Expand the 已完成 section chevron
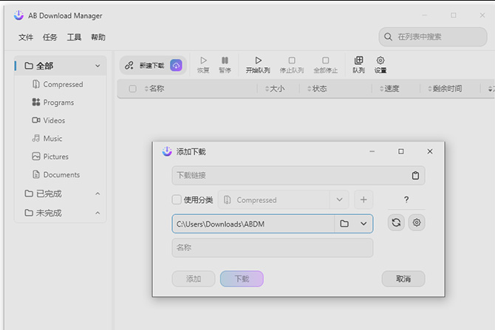This screenshot has height=330, width=495. click(98, 193)
